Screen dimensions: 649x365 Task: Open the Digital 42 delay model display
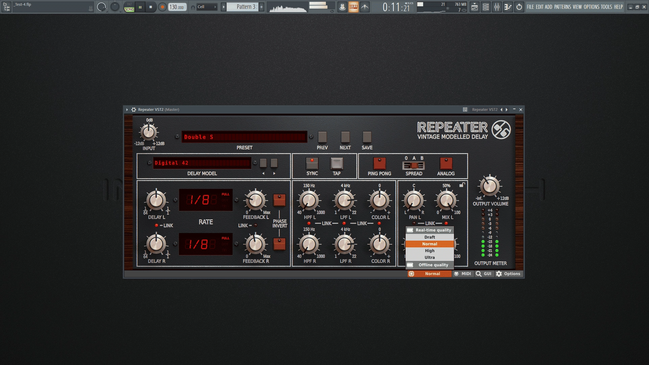click(x=202, y=163)
